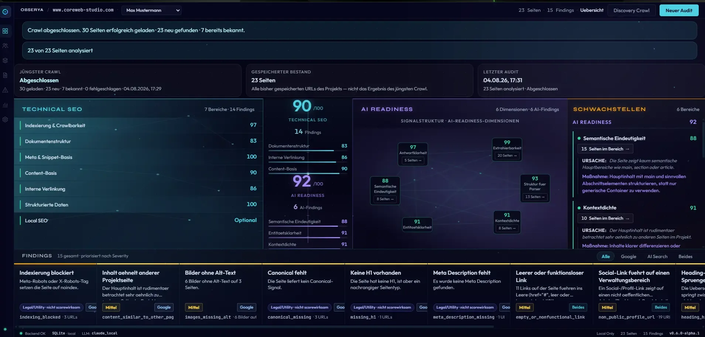This screenshot has width=705, height=337.
Task: Open Social-Link fuehrt auf einen Verwaltungsbereich finding
Action: pos(634,294)
